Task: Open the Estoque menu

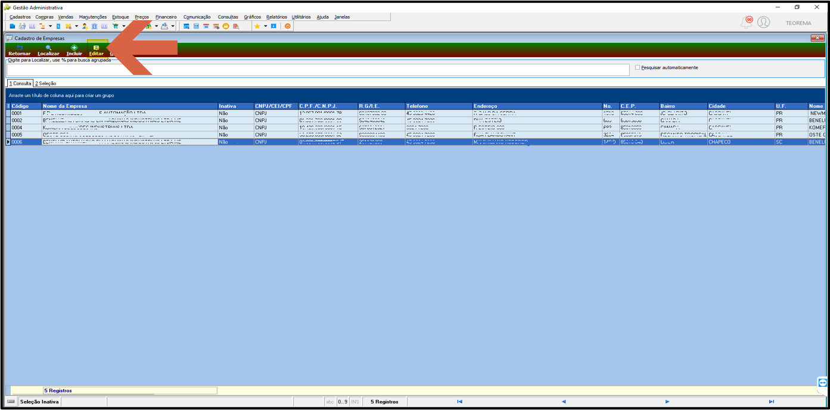Action: (120, 17)
